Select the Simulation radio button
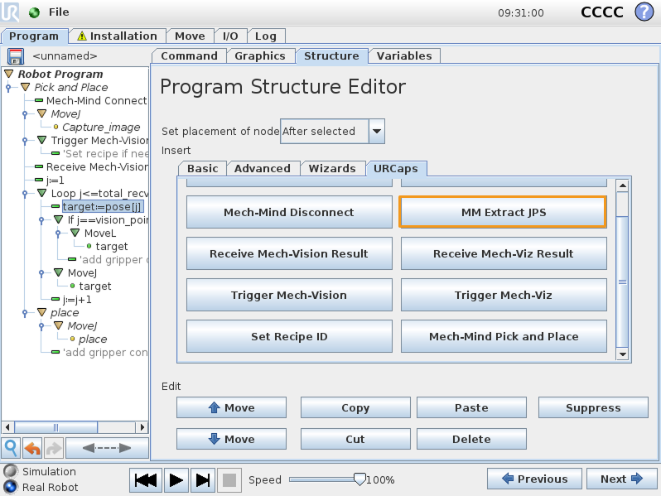 click(x=10, y=471)
